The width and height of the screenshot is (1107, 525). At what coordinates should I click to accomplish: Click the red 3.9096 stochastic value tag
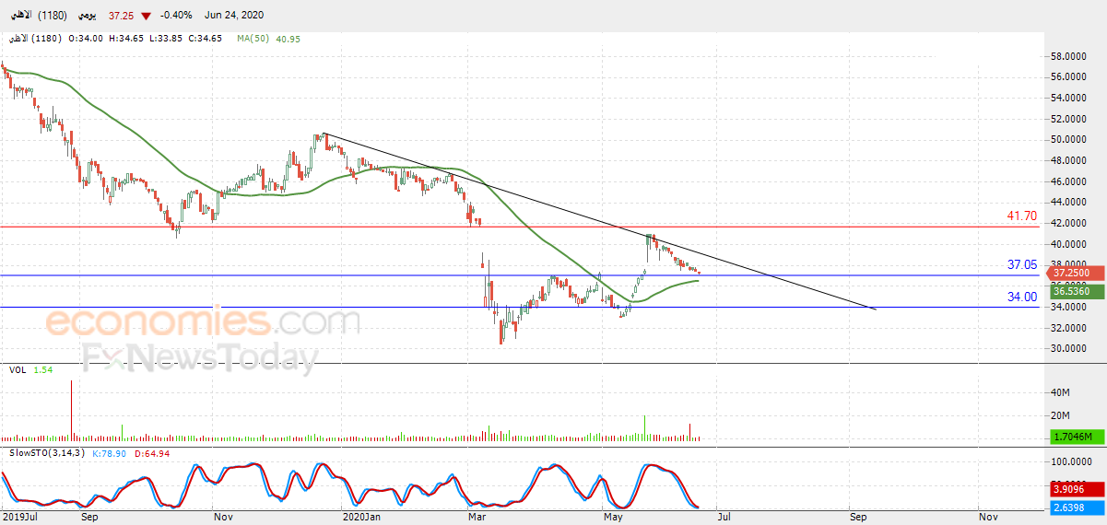[x=1073, y=490]
